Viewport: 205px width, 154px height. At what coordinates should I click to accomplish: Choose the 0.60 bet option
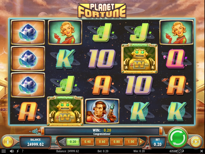102,142
